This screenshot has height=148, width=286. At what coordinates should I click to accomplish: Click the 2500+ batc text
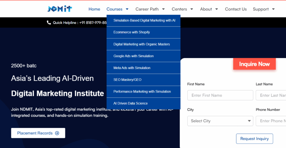click(24, 66)
